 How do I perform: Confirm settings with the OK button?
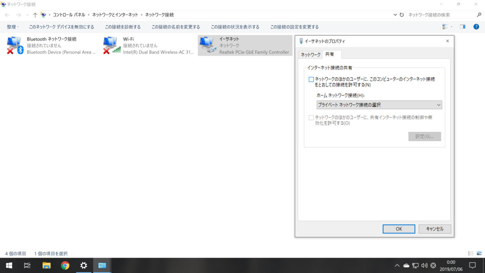click(399, 229)
